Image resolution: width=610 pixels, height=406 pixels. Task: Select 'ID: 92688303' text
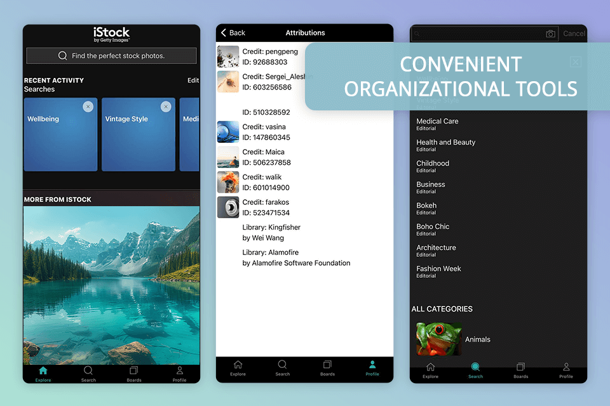click(264, 62)
